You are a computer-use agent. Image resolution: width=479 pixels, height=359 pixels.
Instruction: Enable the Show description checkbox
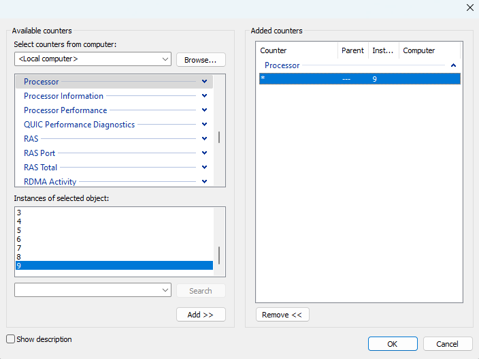click(x=10, y=339)
